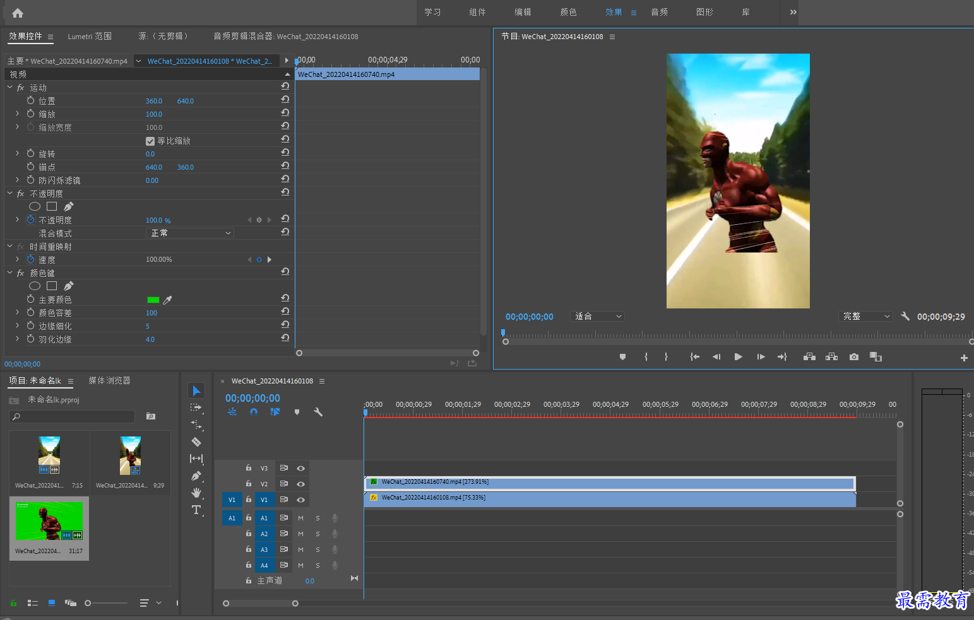Create rectangle mask under Opacity effect
The image size is (974, 620).
pos(52,206)
